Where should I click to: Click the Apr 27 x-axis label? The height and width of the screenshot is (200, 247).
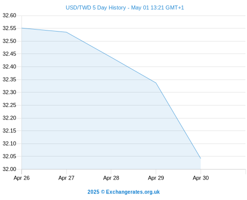(x=66, y=178)
